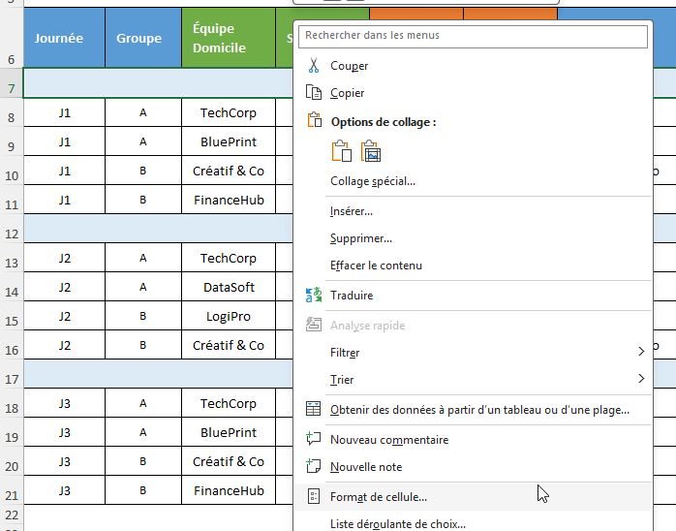Click the clipboard icon beside Options de collage
Screen dimensions: 676x531
[315, 120]
